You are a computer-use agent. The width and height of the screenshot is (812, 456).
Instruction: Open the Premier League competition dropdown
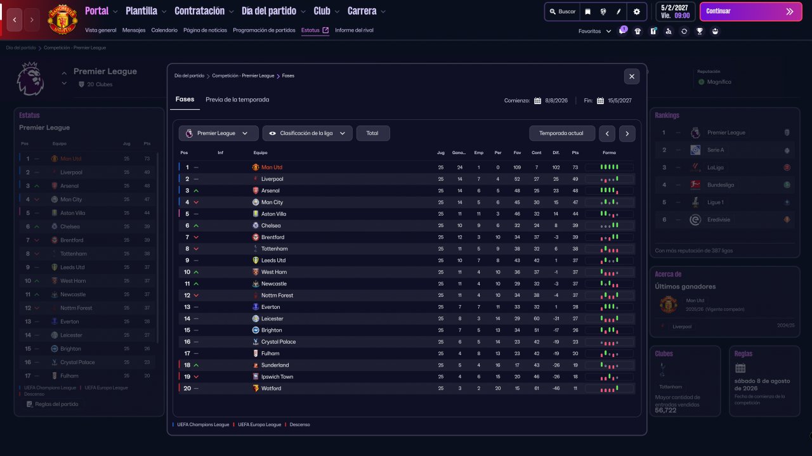pos(218,133)
